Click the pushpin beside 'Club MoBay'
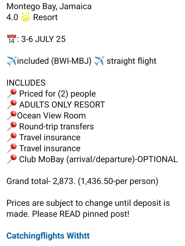Screen dimensions: 185x246 point(12,159)
